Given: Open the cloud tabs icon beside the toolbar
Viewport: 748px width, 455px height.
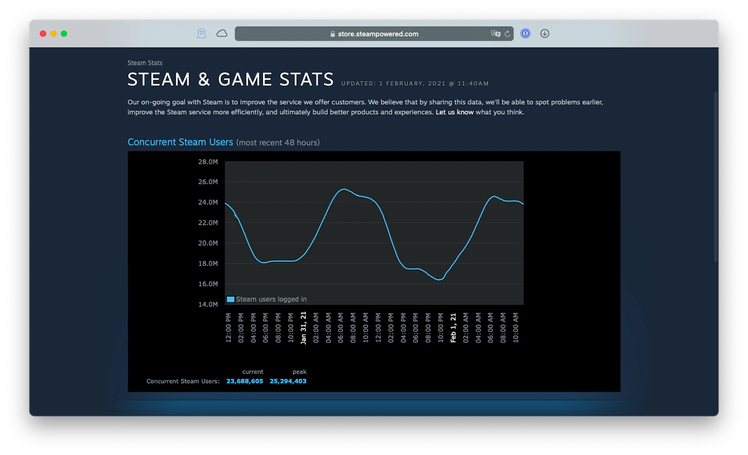Looking at the screenshot, I should tap(221, 33).
